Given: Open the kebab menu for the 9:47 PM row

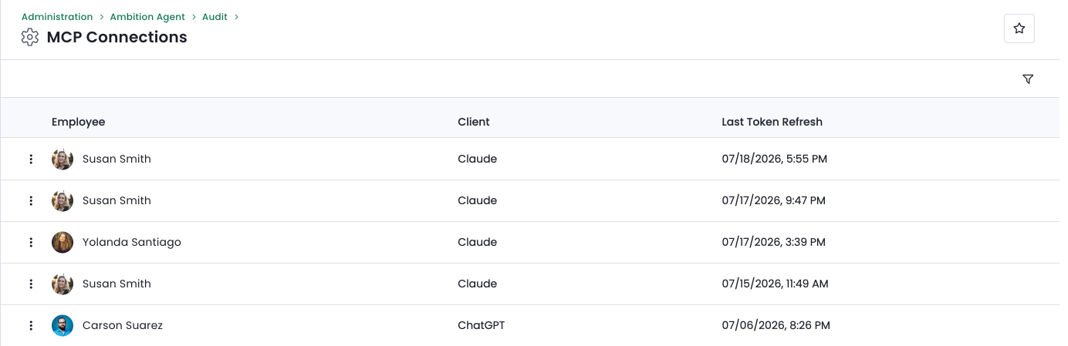Looking at the screenshot, I should point(31,200).
